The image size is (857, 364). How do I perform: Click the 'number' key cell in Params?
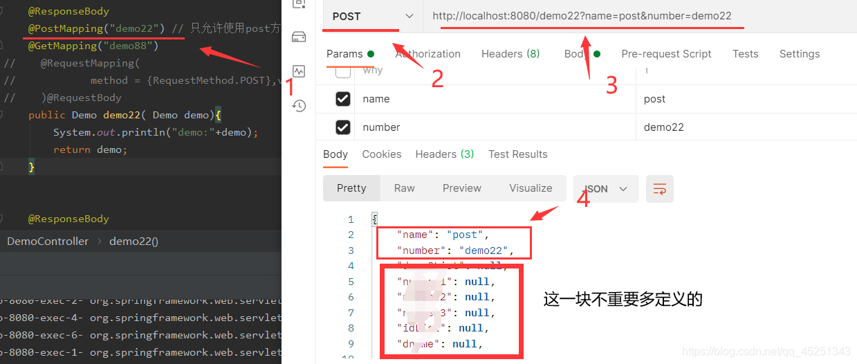pyautogui.click(x=495, y=127)
